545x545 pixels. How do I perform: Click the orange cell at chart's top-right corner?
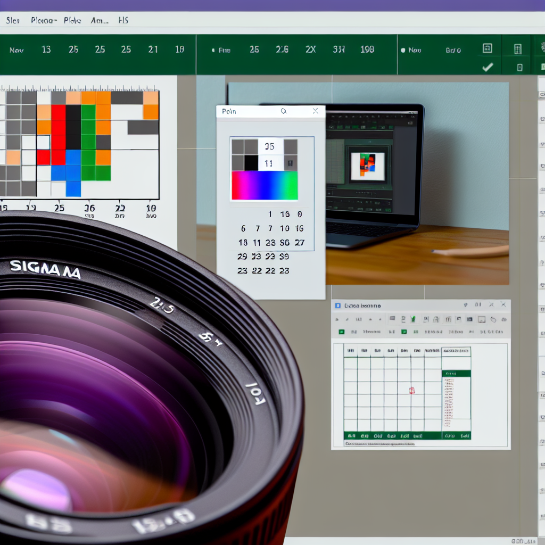point(151,98)
